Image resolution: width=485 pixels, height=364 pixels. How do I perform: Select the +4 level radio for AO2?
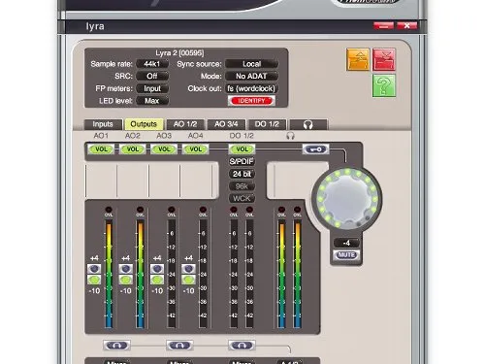126,269
